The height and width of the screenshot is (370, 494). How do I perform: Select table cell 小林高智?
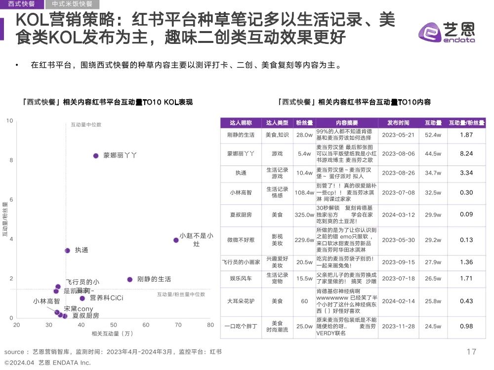(241, 192)
